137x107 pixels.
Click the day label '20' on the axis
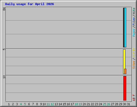point(84,104)
